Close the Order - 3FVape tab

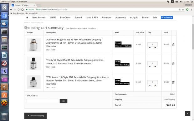(x=34, y=5)
